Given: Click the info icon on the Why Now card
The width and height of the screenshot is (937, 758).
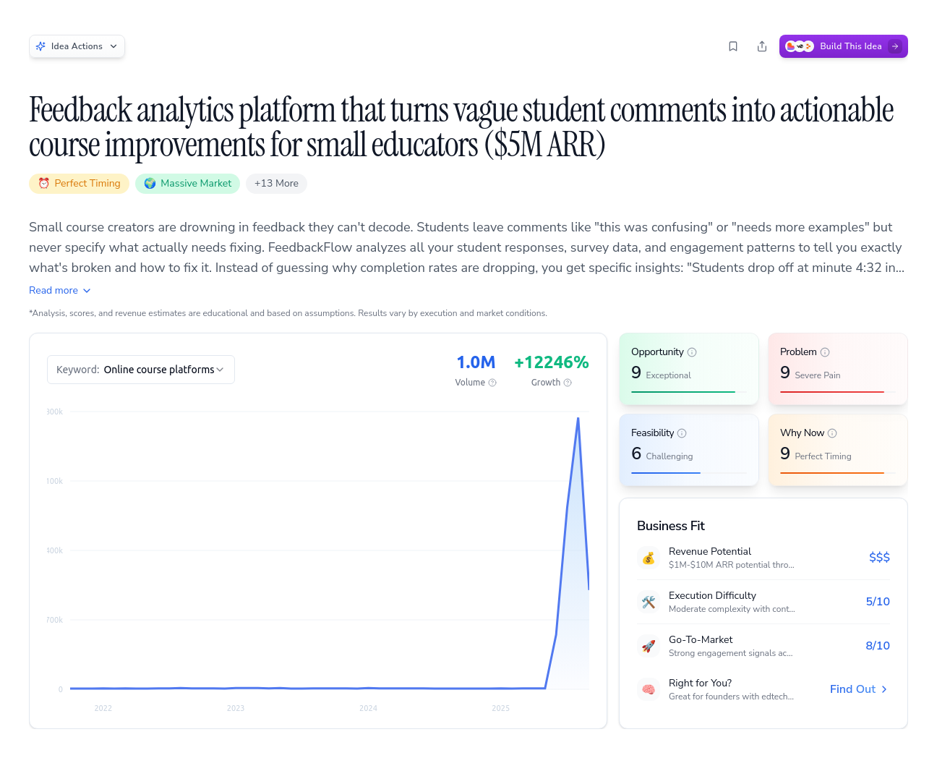Looking at the screenshot, I should 834,433.
